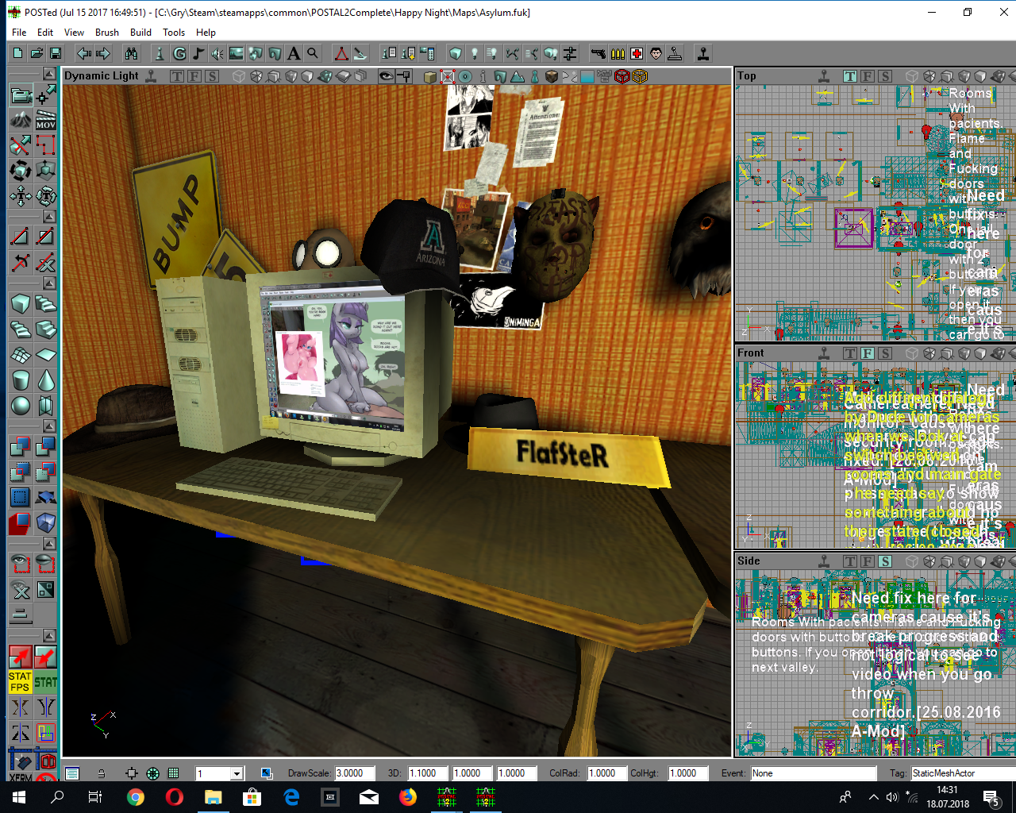Image resolution: width=1016 pixels, height=813 pixels.
Task: Open Firefox from the taskbar
Action: pyautogui.click(x=408, y=797)
